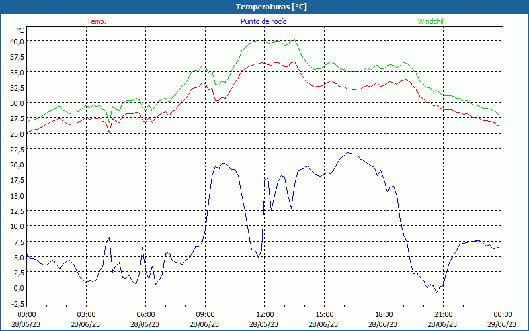Click the '32,5' y-axis value
This screenshot has height=331, width=529.
[18, 88]
